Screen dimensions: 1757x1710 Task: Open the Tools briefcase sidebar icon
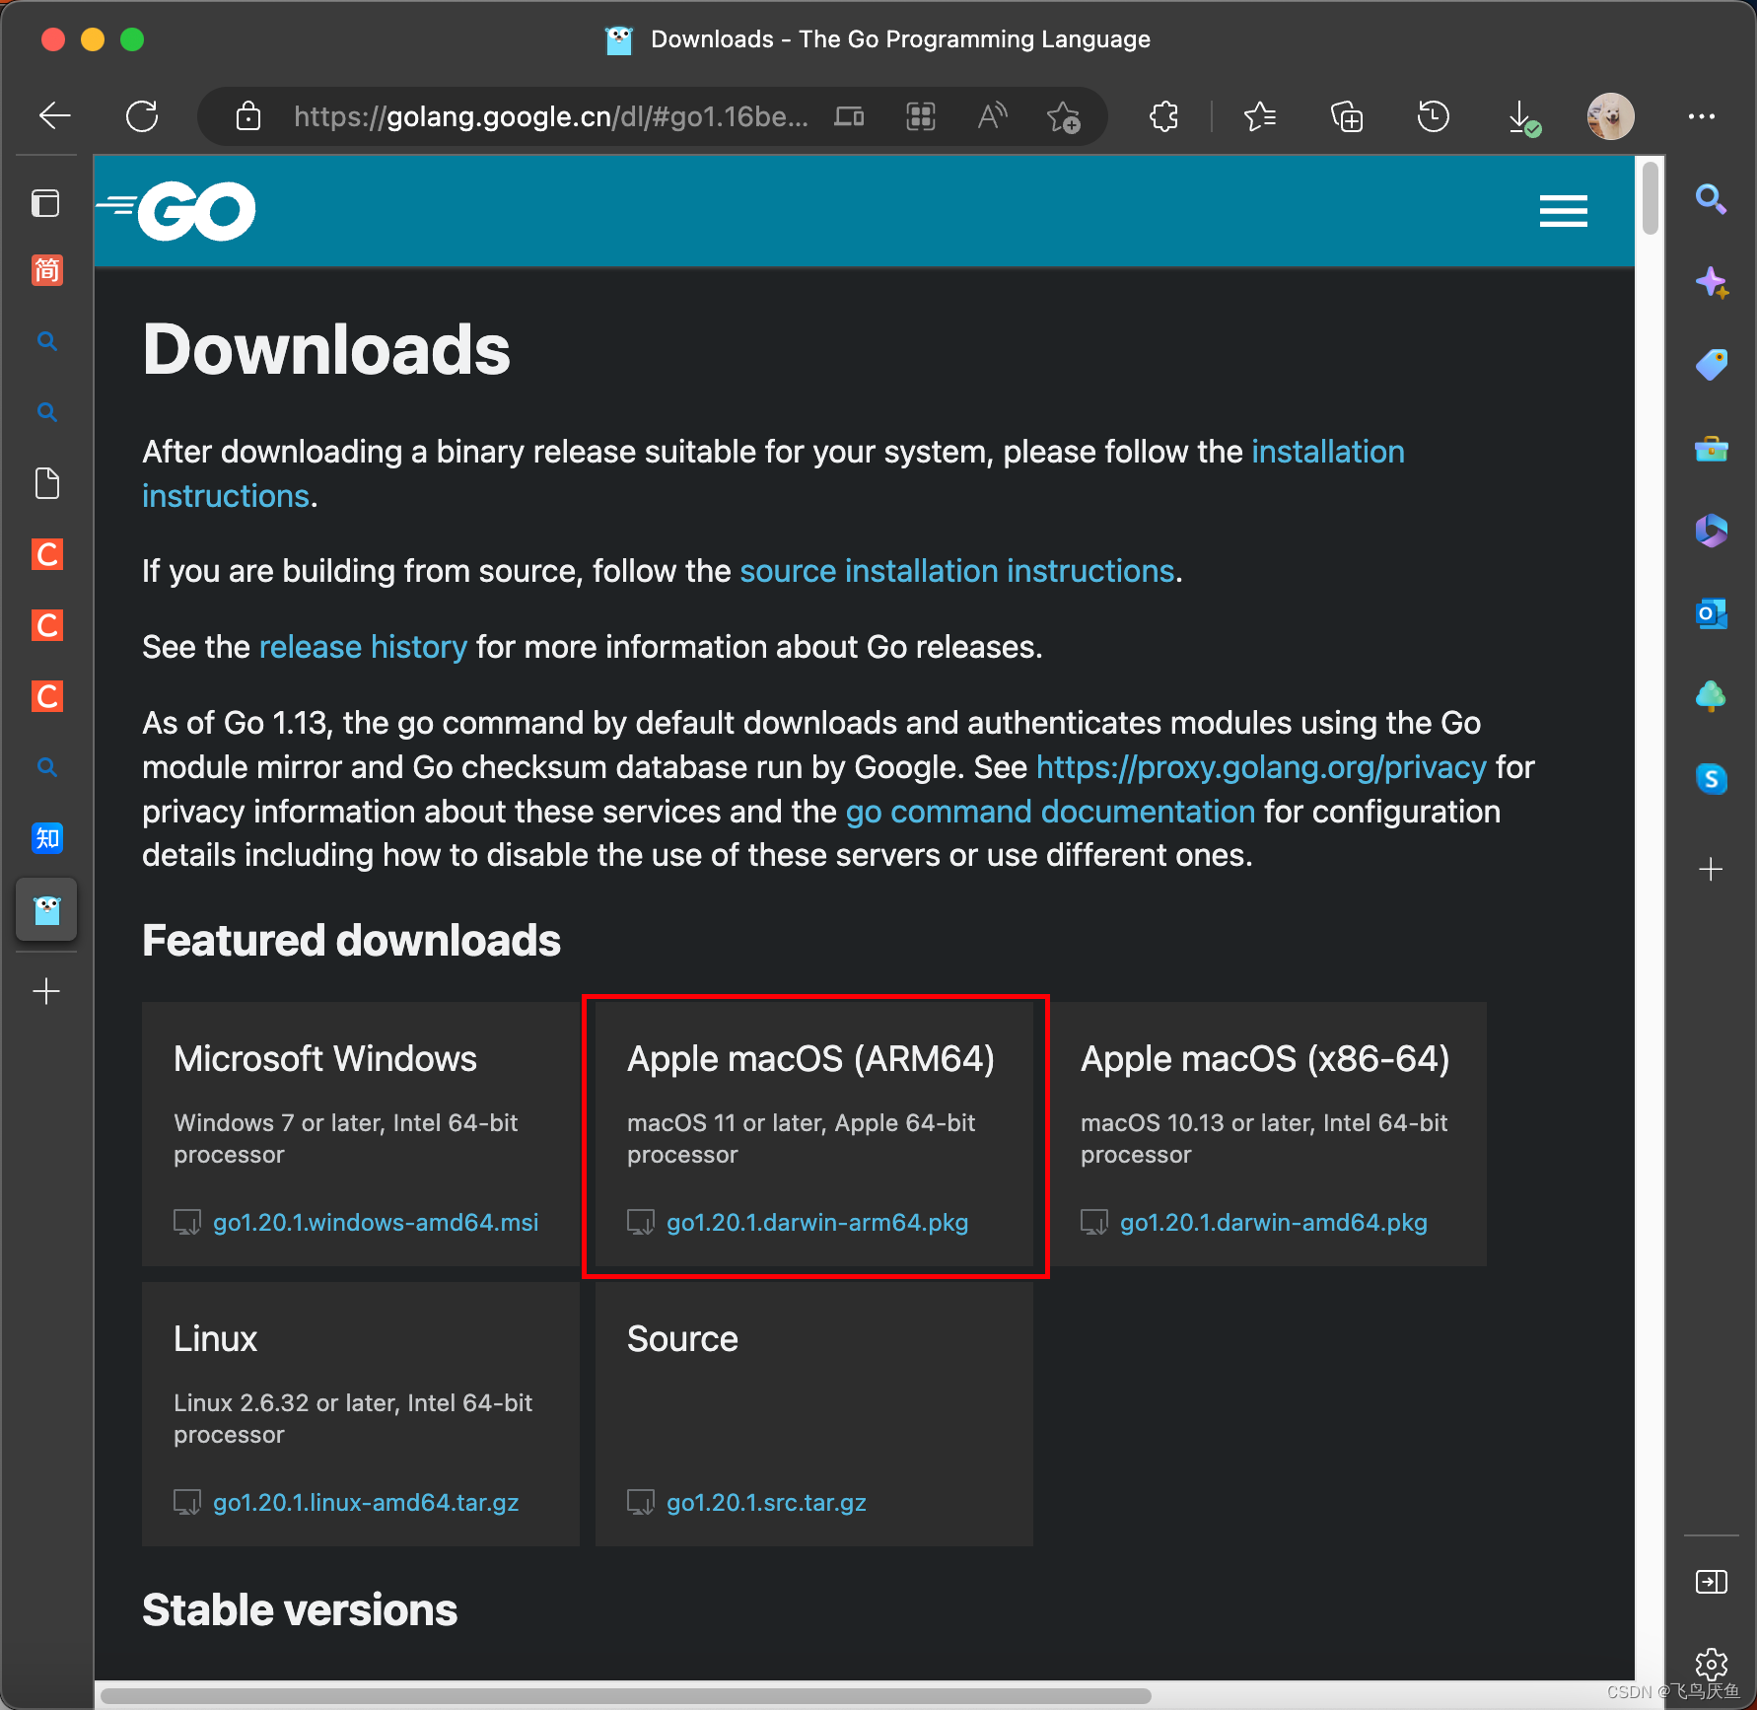coord(1711,449)
